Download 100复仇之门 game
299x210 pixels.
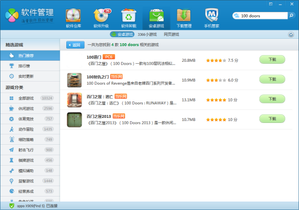click(272, 79)
